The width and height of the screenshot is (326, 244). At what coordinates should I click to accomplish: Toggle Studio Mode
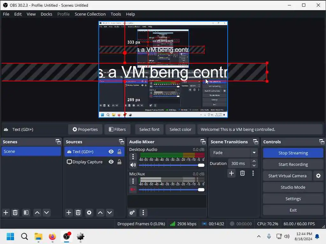(293, 187)
